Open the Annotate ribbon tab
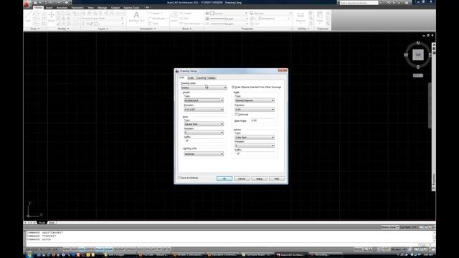Viewport: 459px width, 258px height. (x=62, y=8)
